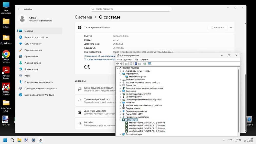Click Система in the breadcrumb
The height and width of the screenshot is (144, 256).
pyautogui.click(x=83, y=17)
